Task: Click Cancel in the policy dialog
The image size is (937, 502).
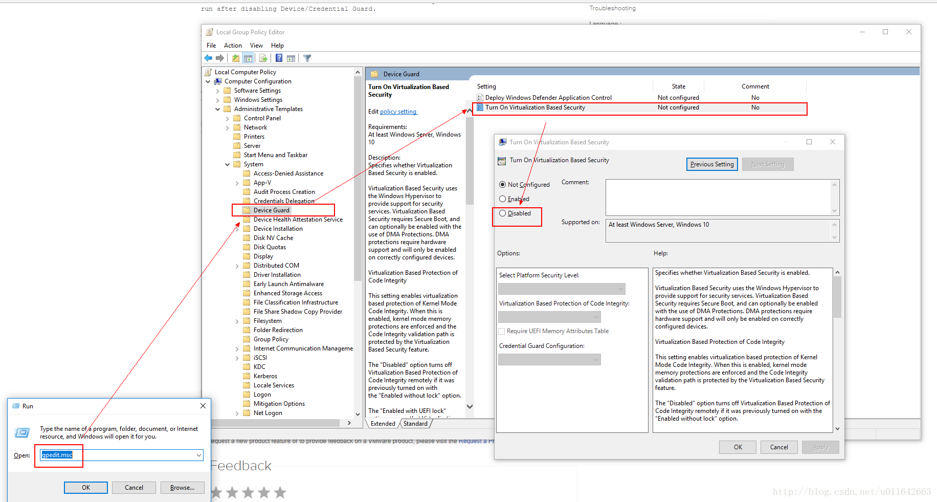Action: coord(779,447)
